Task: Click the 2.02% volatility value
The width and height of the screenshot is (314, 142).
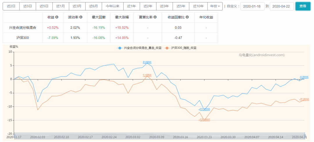Action: [75, 28]
